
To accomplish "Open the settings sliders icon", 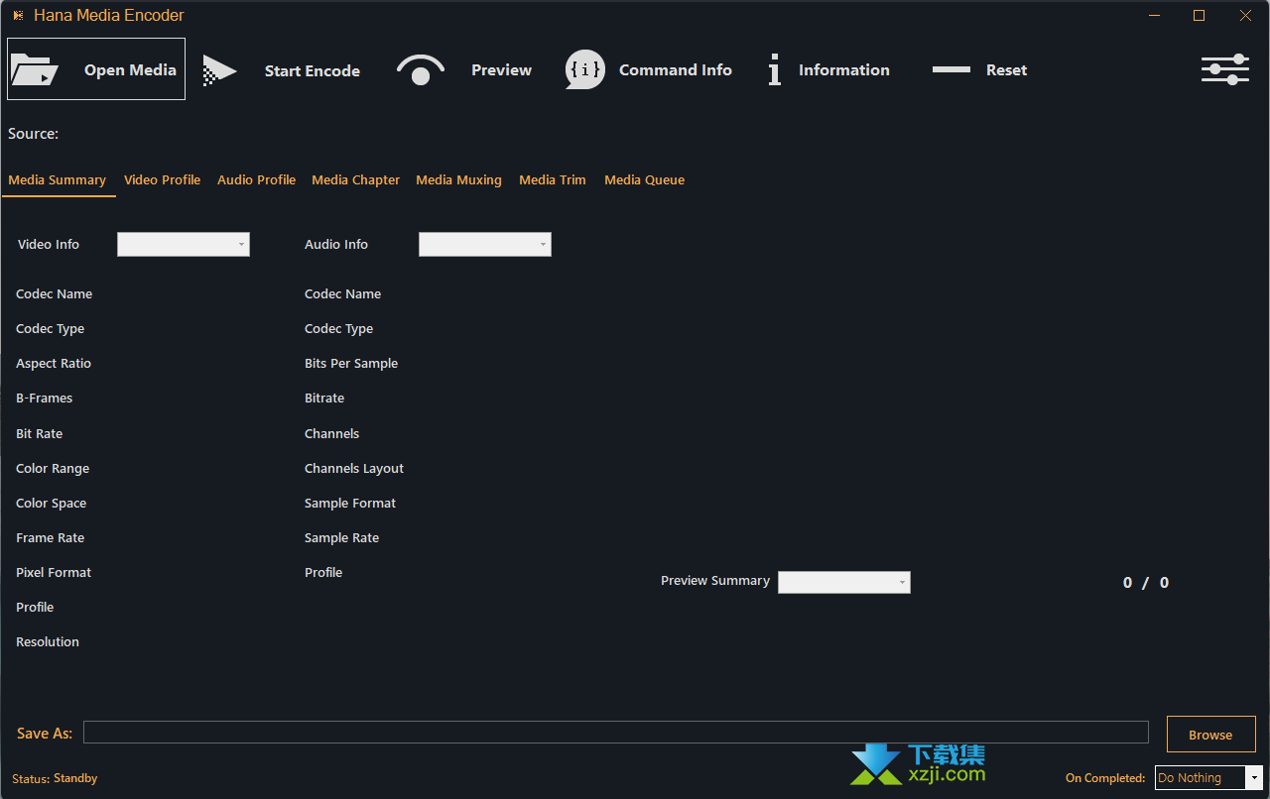I will [x=1224, y=70].
